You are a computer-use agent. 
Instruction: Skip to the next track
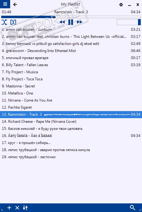[79, 22]
